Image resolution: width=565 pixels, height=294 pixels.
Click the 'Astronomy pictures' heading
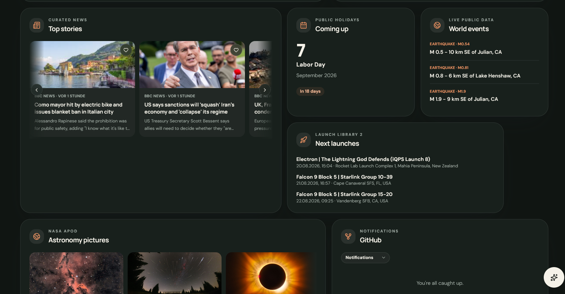point(79,240)
